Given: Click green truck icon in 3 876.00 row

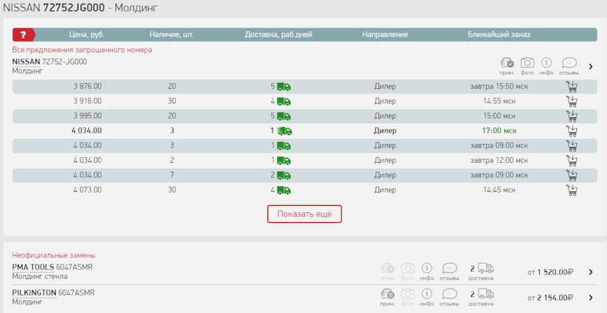Looking at the screenshot, I should click(x=284, y=87).
